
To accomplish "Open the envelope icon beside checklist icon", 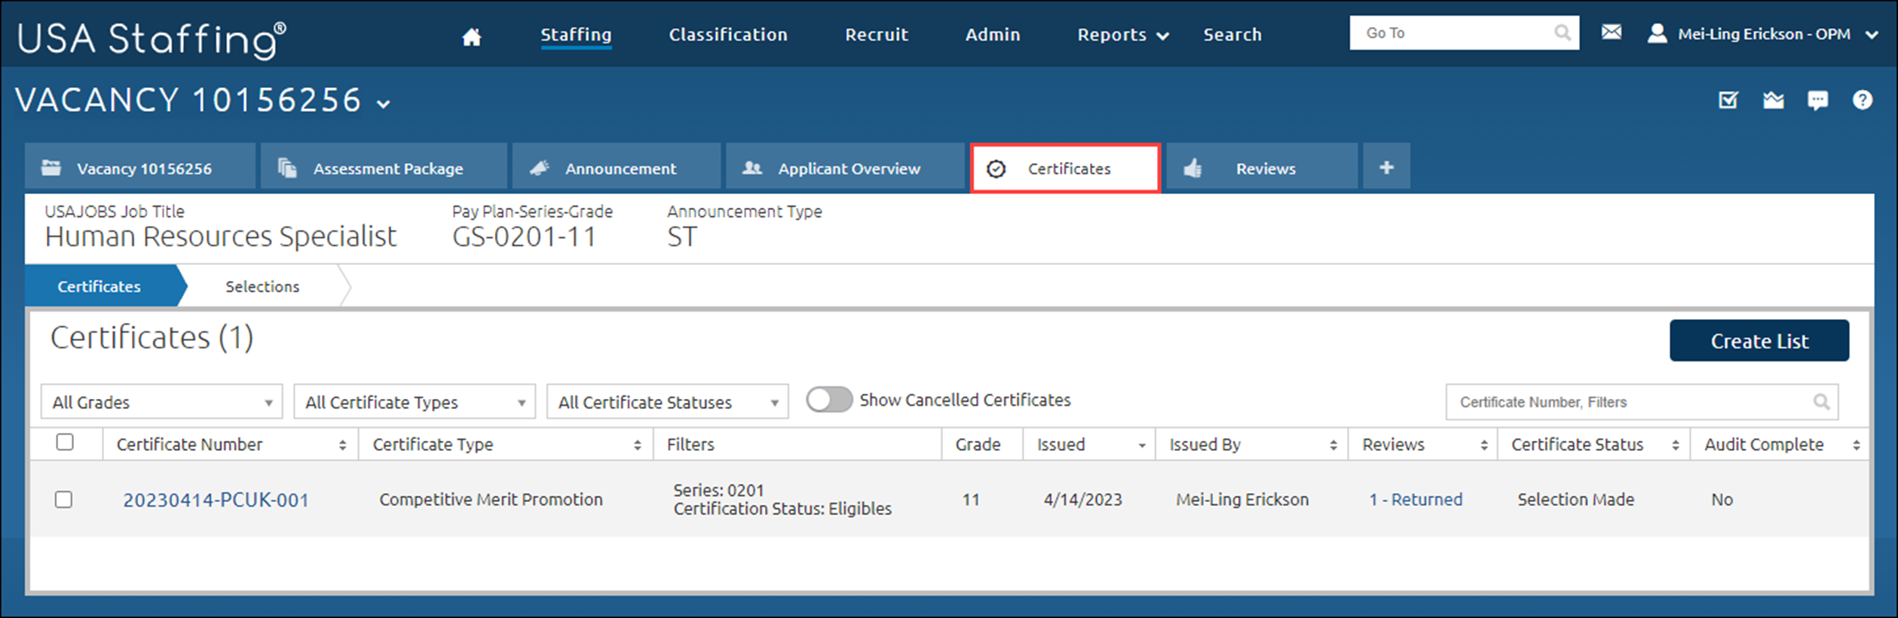I will click(1773, 100).
